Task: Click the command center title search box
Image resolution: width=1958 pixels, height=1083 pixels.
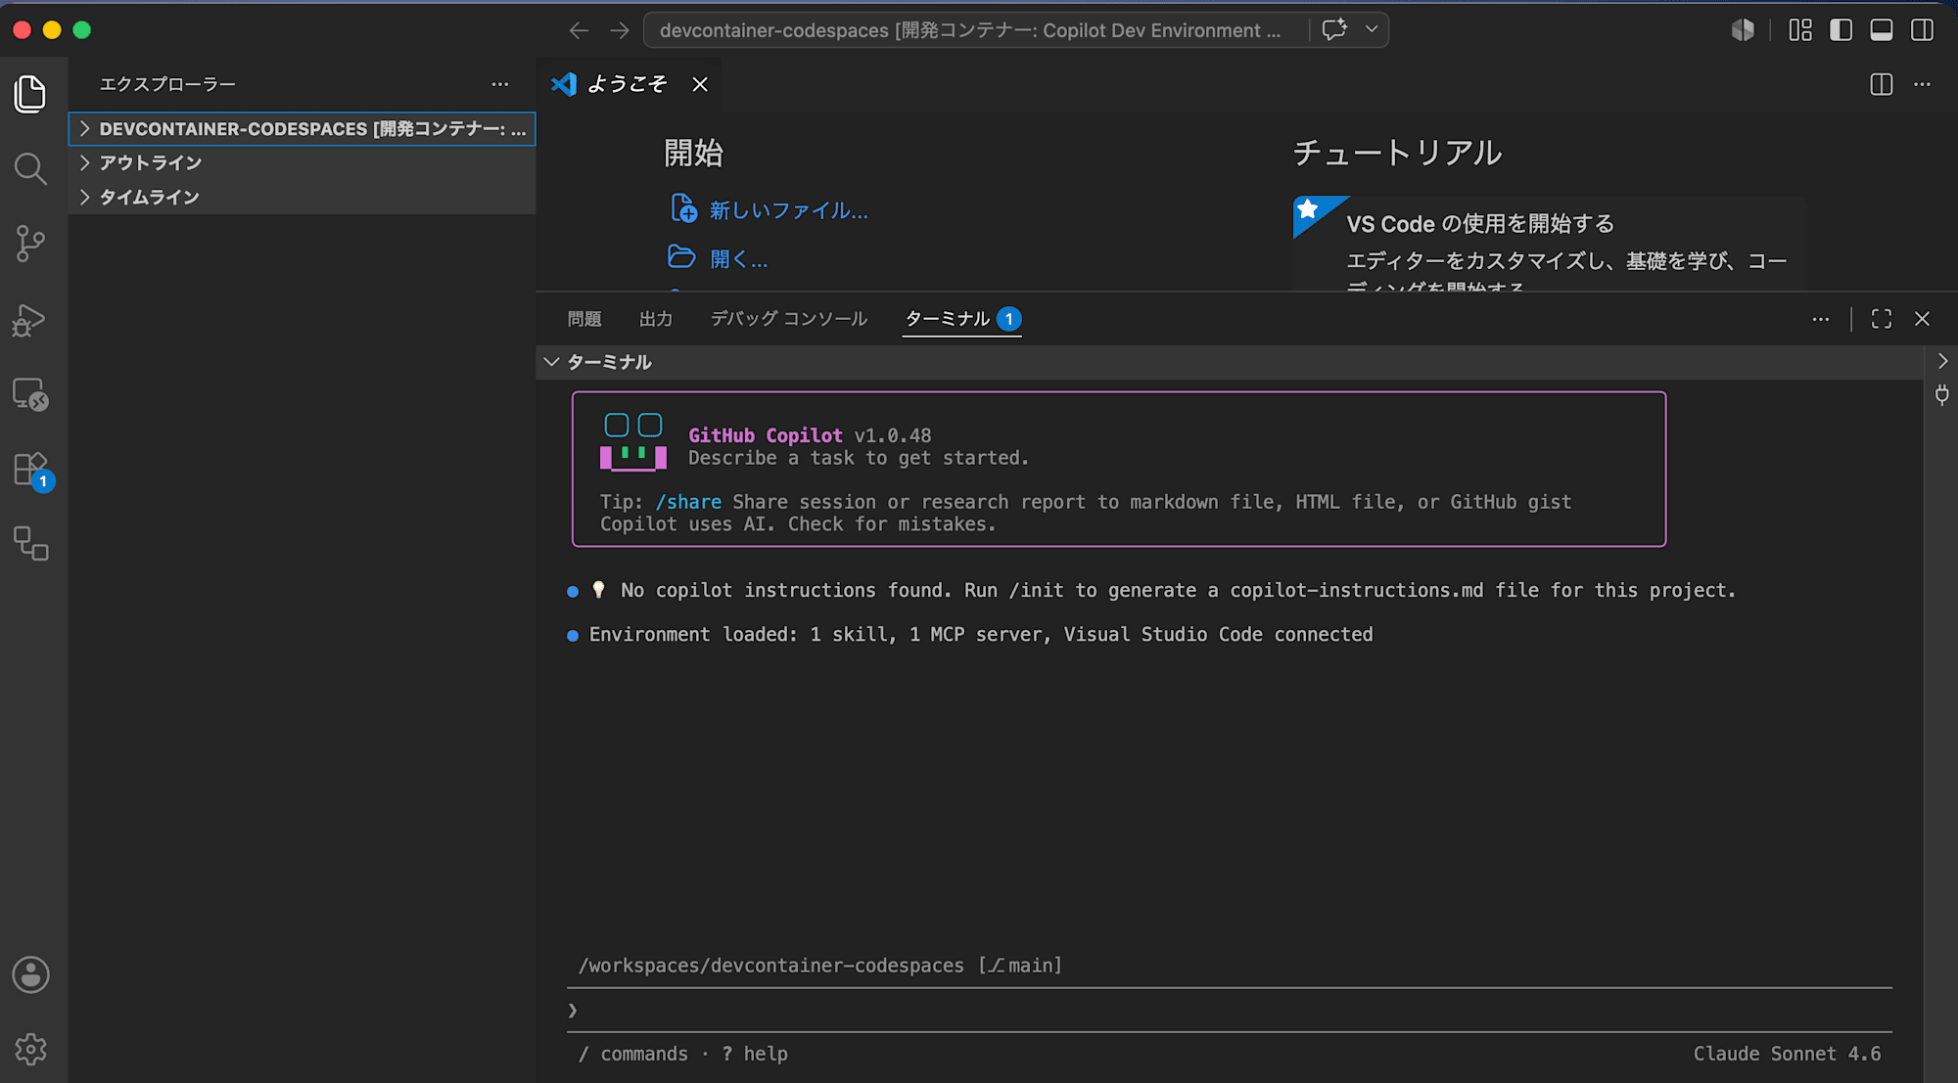Action: tap(970, 30)
